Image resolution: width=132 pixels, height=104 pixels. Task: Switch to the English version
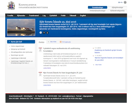point(83,16)
